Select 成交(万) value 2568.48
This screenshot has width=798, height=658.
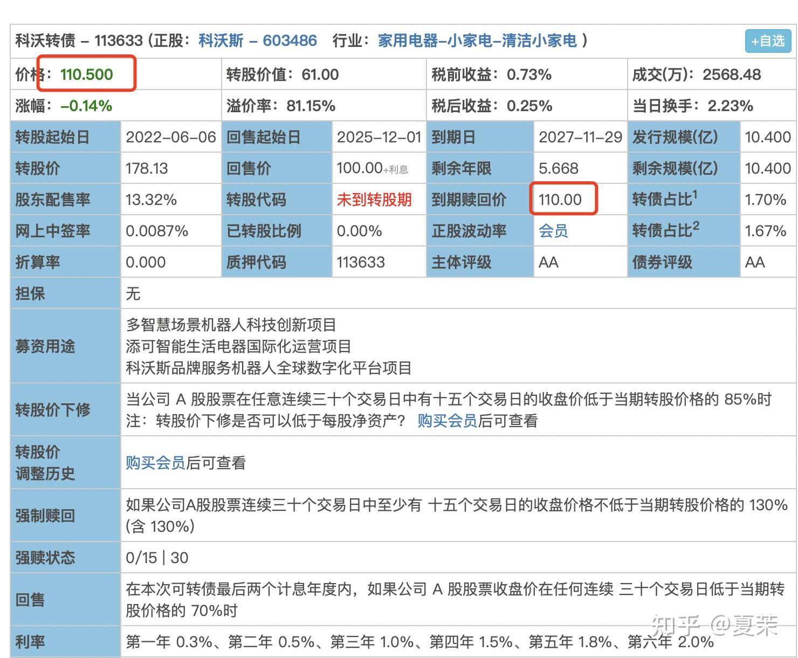pyautogui.click(x=732, y=74)
